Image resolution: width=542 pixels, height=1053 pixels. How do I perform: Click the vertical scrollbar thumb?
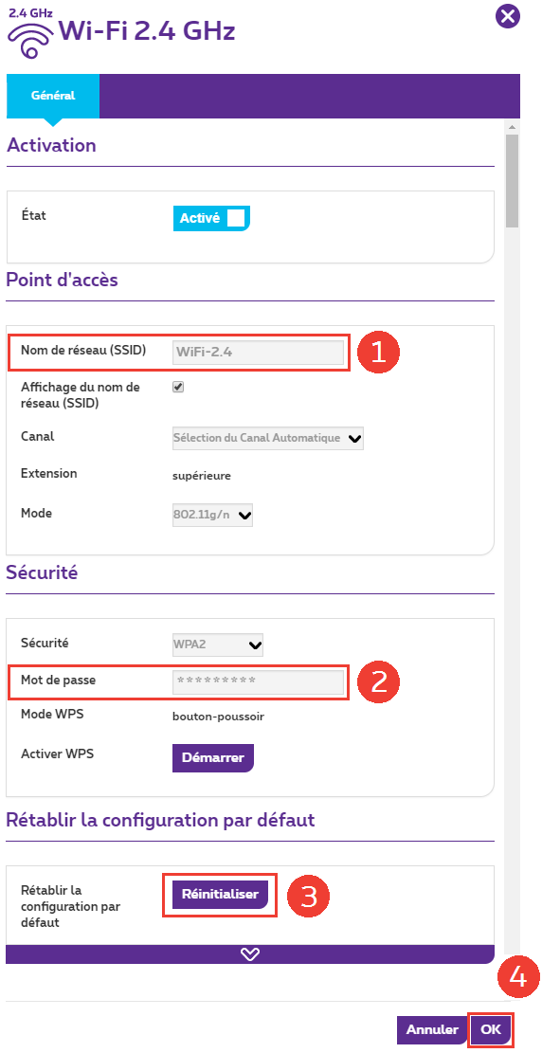pyautogui.click(x=513, y=181)
